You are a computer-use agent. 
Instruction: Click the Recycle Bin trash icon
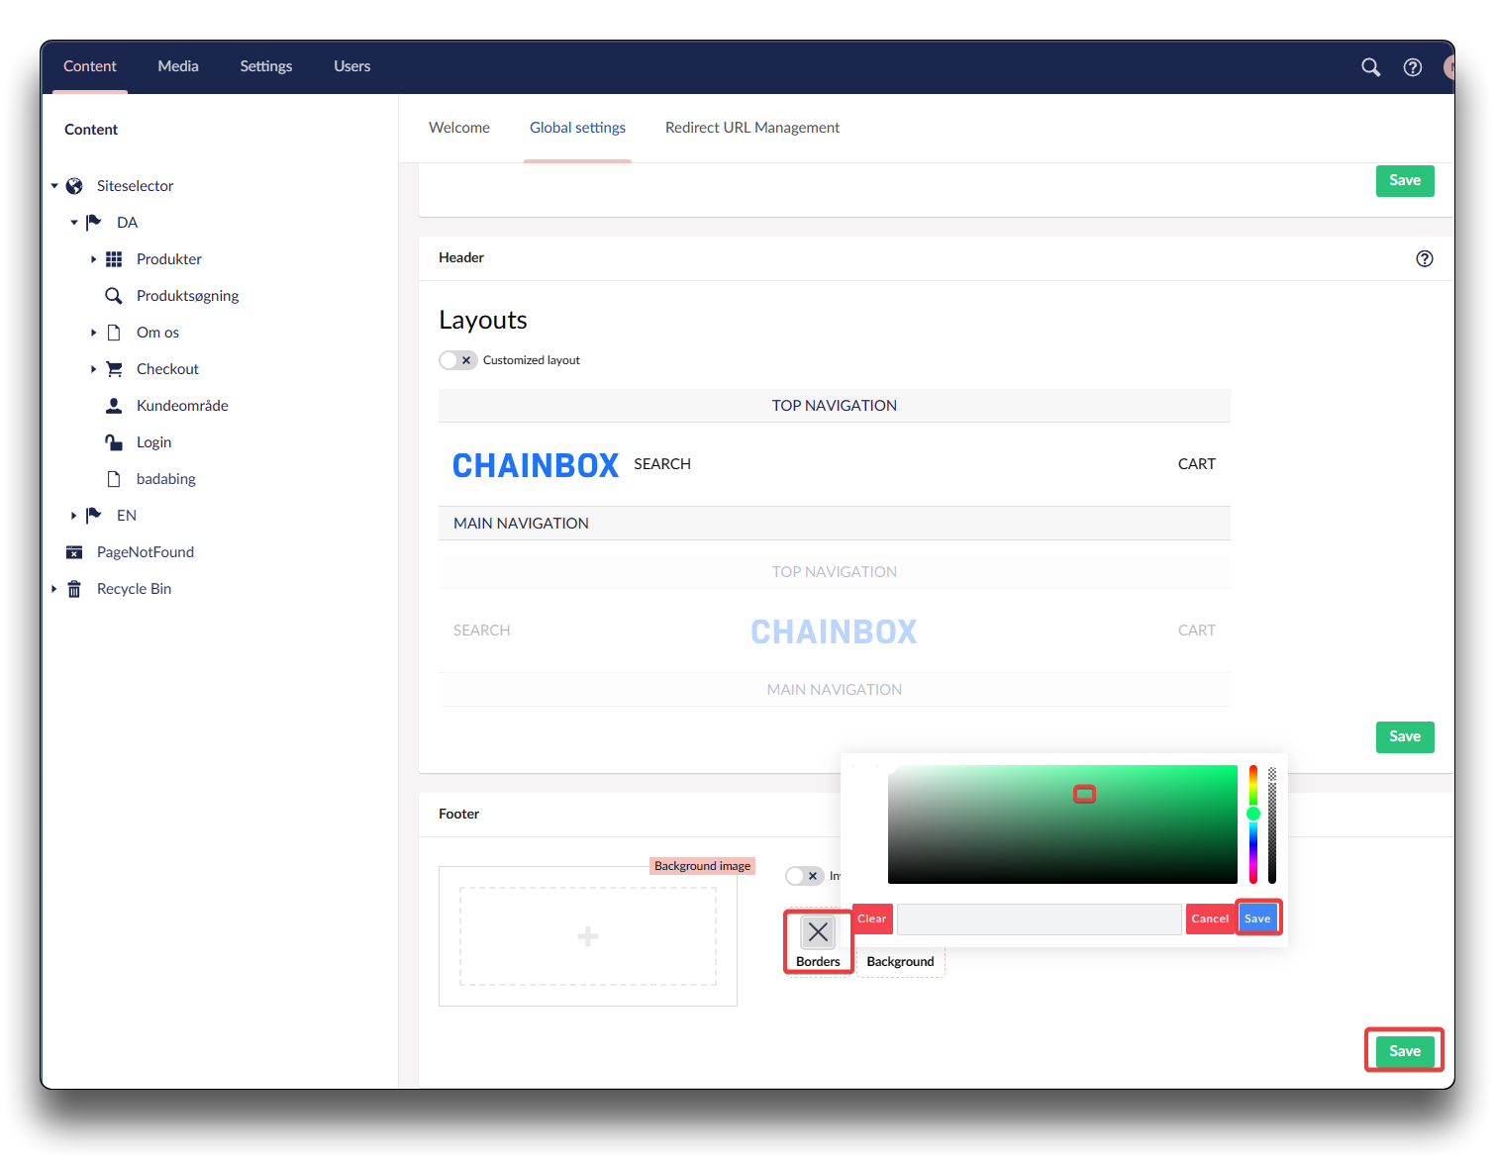coord(74,589)
